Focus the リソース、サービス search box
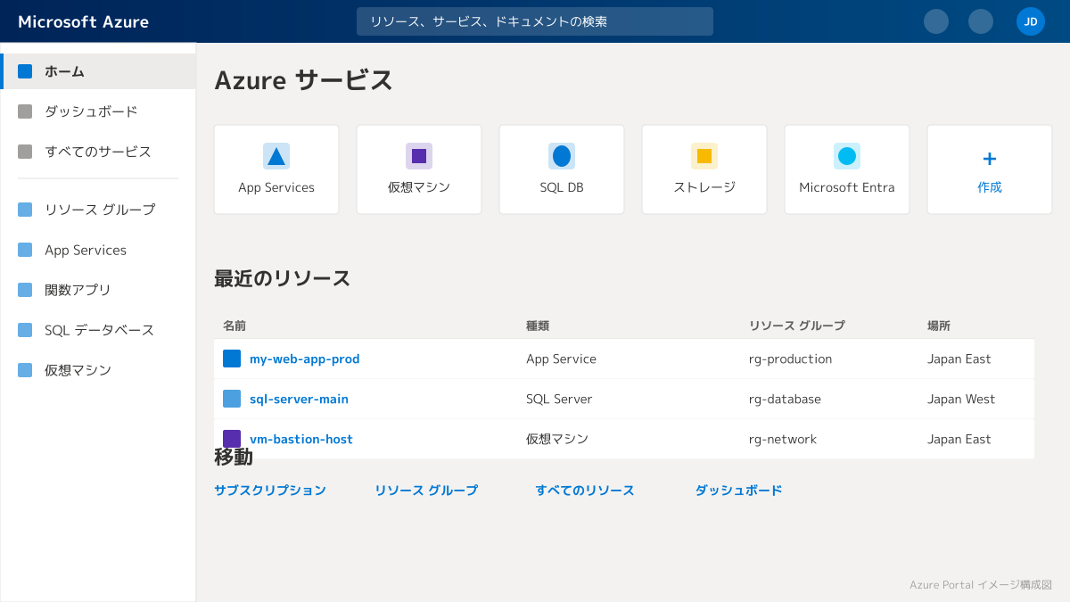This screenshot has width=1070, height=602. (535, 21)
